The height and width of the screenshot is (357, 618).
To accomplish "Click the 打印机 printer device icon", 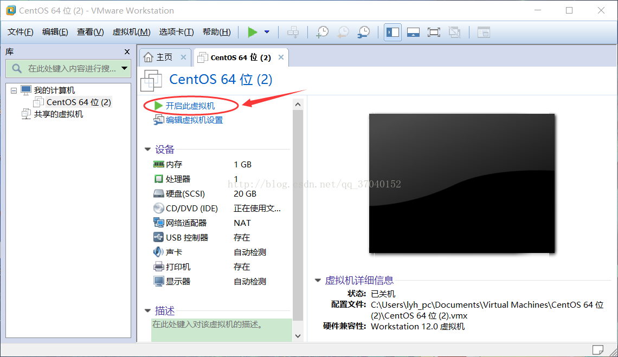I will coord(158,267).
